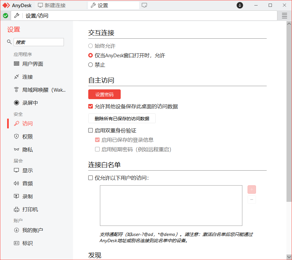Click 删除所有已保存的访问数据 button
Viewport: 292px width, 260px height.
coord(122,118)
